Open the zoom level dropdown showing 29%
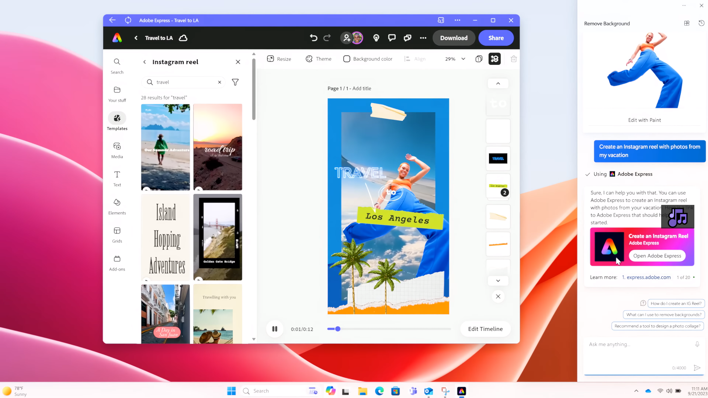 point(455,59)
